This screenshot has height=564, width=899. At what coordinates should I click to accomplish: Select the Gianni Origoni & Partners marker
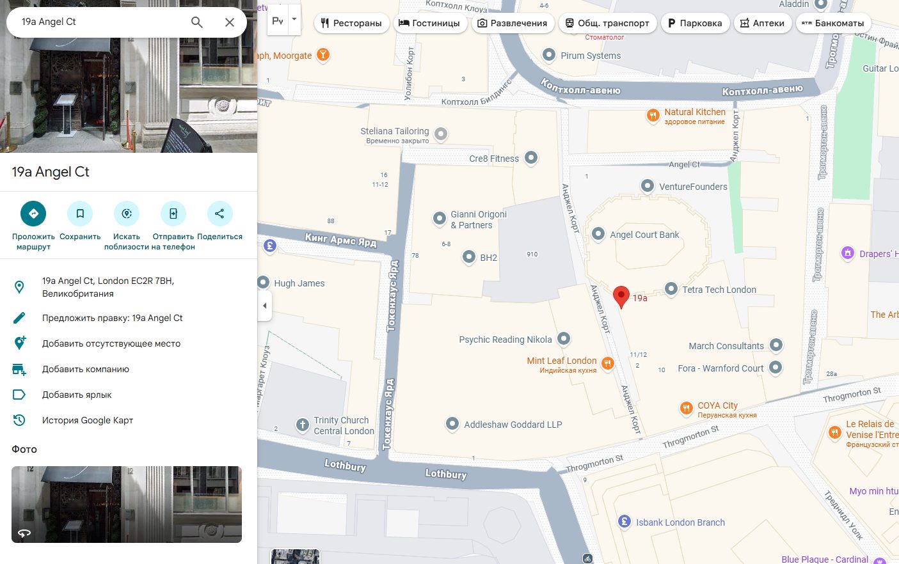(439, 219)
